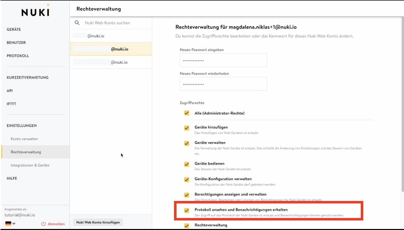Viewport: 404px width, 230px height.
Task: Click the German flag language icon
Action: pos(8,224)
